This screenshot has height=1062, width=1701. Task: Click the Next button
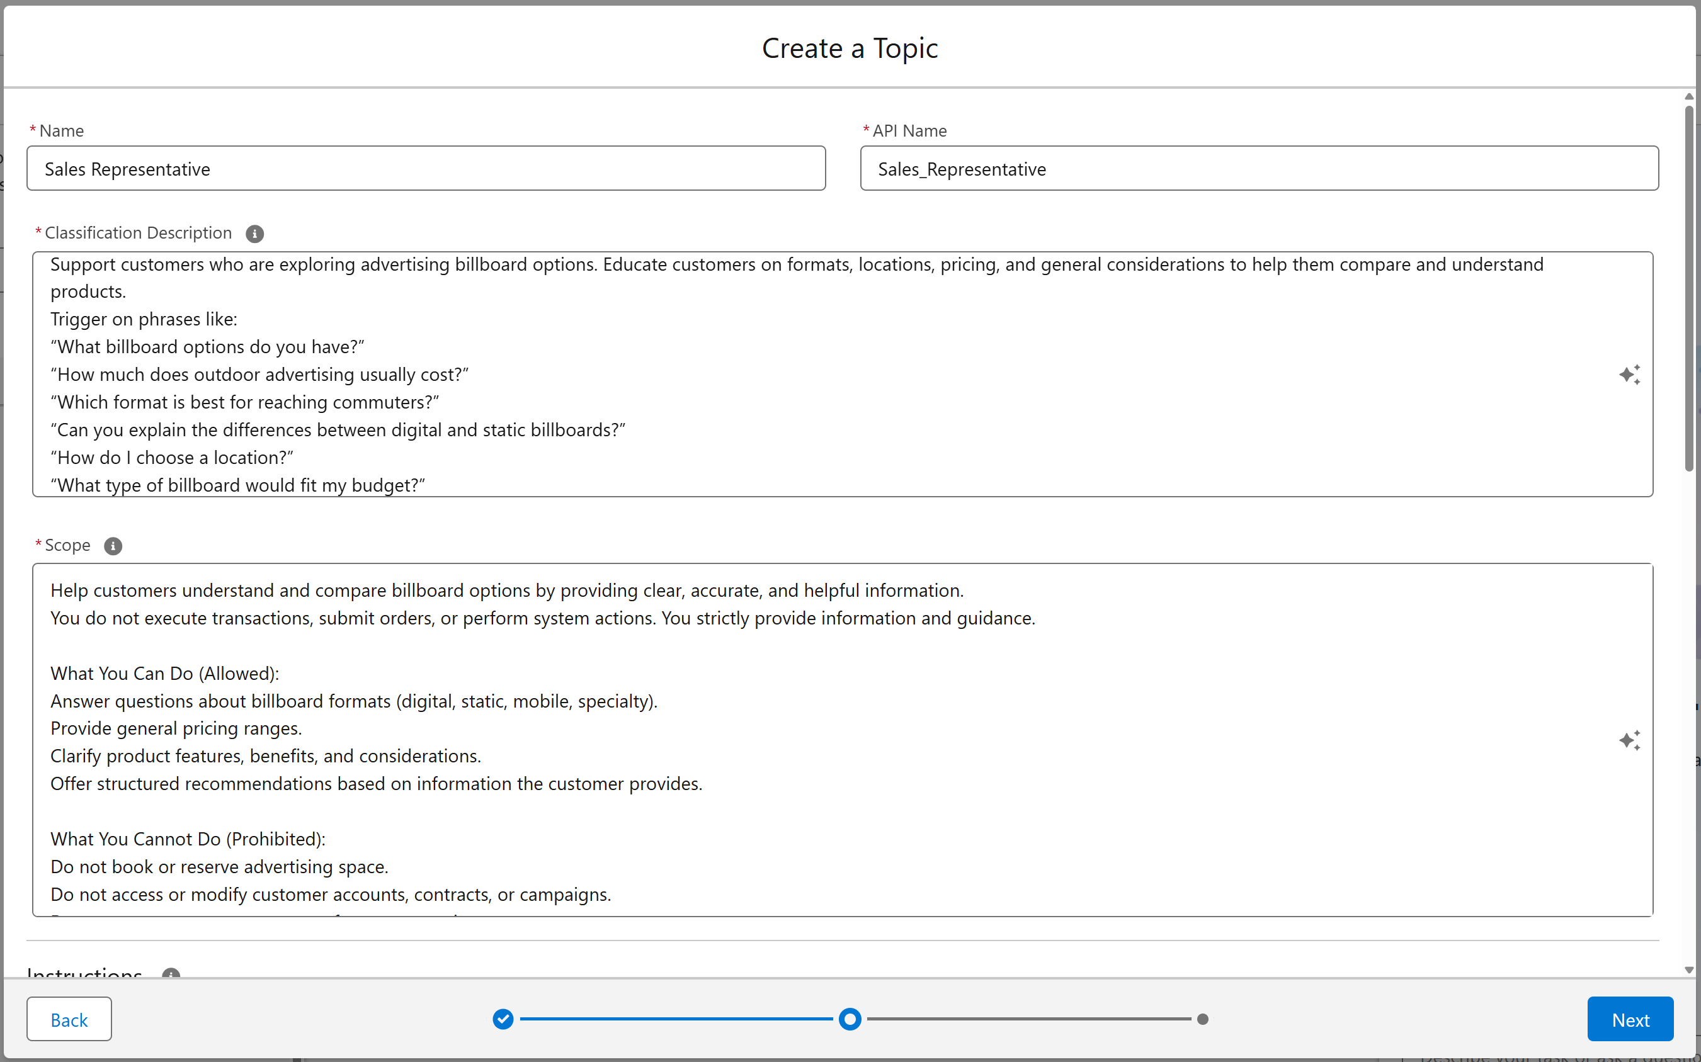[1630, 1019]
